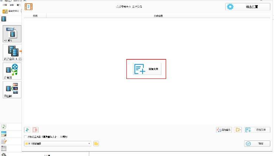
Task: Switch to the audio category music note icon
Action: coord(4,126)
